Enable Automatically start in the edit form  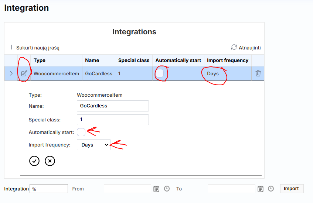[x=81, y=132]
